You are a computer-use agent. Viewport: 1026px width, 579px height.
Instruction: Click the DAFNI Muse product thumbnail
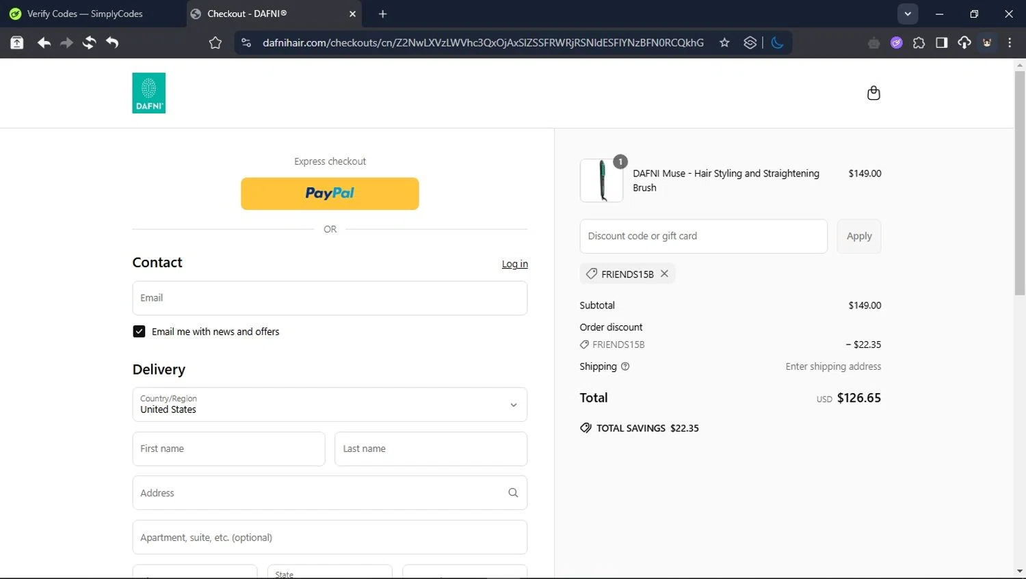click(601, 180)
